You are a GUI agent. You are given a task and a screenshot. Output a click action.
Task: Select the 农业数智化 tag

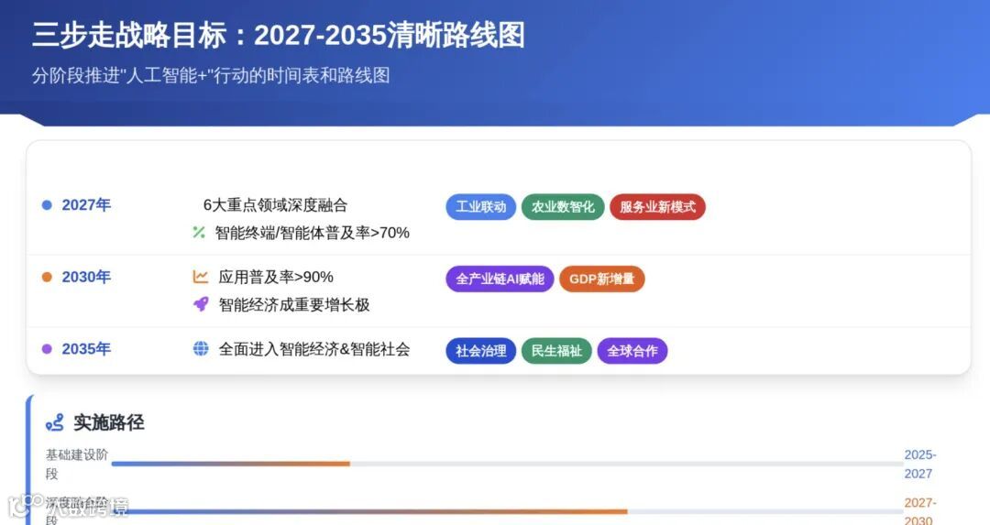563,207
